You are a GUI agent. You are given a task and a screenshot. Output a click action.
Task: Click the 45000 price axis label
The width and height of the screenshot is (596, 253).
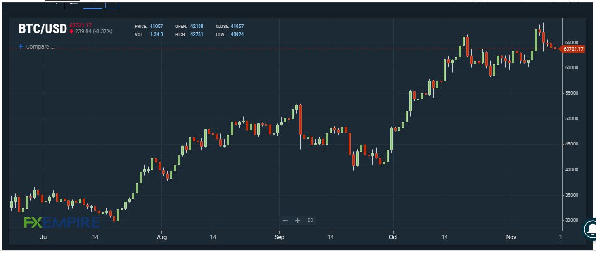tap(572, 144)
